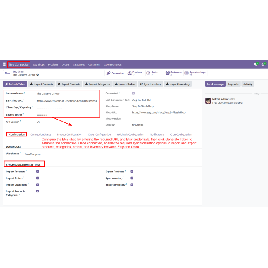Toggle the Connected checkbox

click(x=134, y=93)
